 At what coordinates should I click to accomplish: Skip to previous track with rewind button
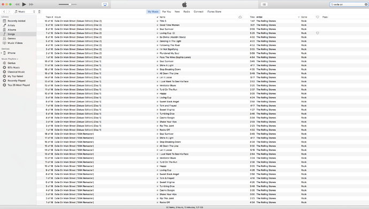(17, 4)
